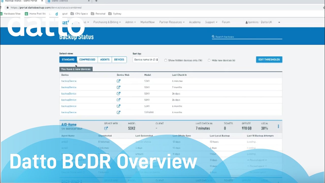Open the Sort by Device name dropdown
This screenshot has width=325, height=183.
point(146,60)
